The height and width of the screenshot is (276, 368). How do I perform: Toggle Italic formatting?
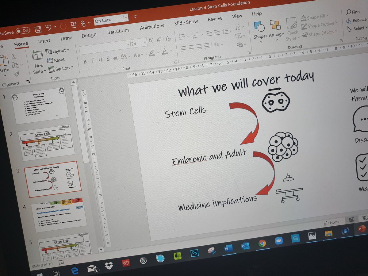coord(93,61)
